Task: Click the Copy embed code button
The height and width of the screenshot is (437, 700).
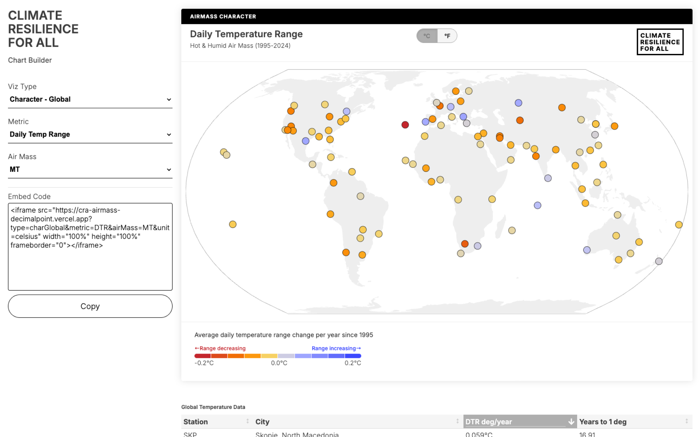Action: [90, 306]
